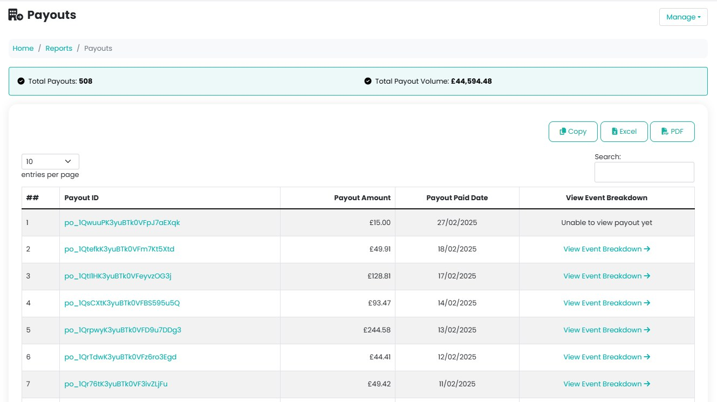This screenshot has width=717, height=402.
Task: Copy table data with Copy button
Action: tap(573, 132)
